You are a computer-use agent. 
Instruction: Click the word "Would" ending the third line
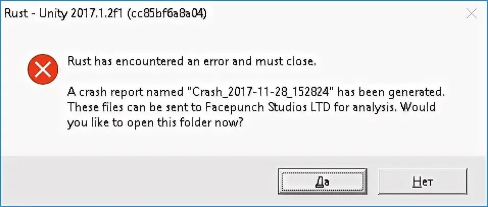(418, 108)
